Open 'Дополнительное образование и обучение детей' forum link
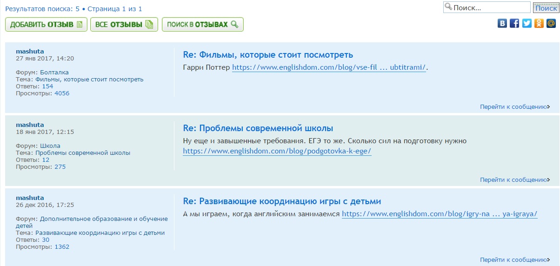 [92, 222]
